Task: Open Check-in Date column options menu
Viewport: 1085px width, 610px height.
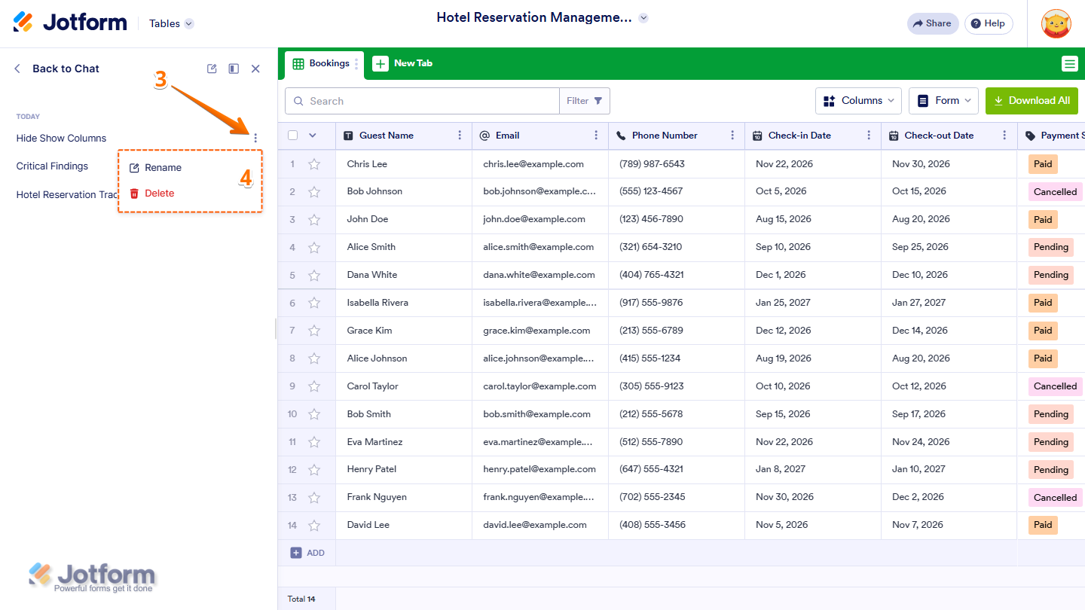Action: point(868,136)
